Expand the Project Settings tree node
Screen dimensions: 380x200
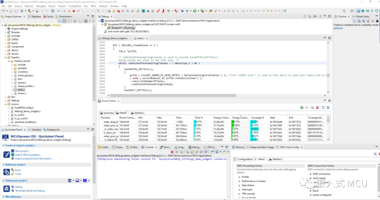coord(6,29)
